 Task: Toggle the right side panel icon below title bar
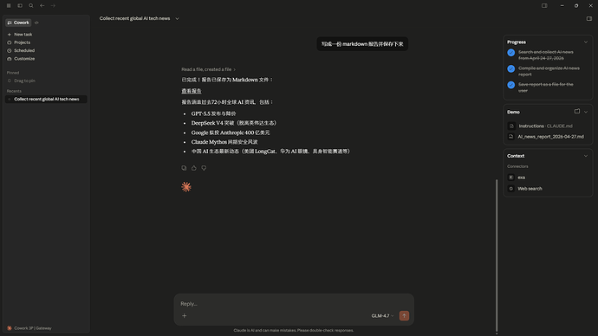(589, 19)
